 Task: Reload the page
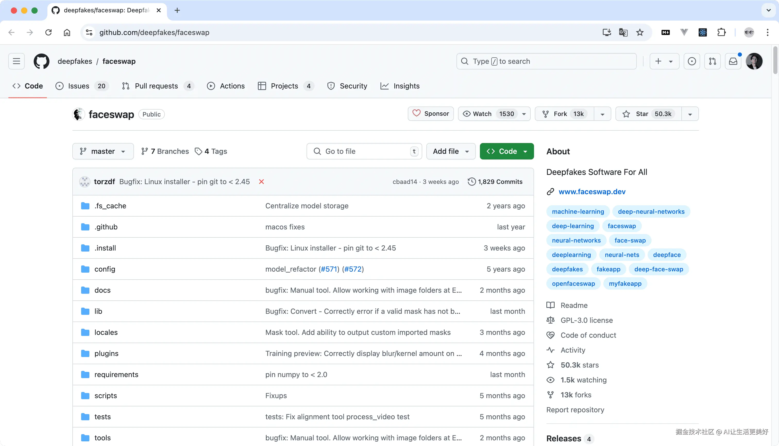coord(48,32)
